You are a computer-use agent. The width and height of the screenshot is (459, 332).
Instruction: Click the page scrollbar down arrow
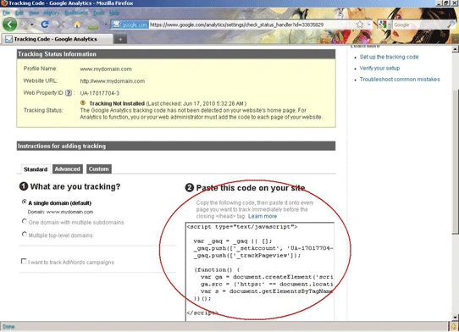456,317
